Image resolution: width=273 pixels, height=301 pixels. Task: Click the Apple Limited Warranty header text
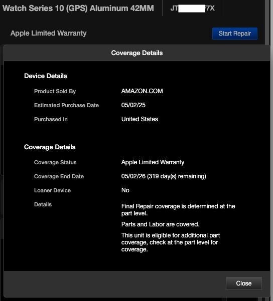pos(49,33)
